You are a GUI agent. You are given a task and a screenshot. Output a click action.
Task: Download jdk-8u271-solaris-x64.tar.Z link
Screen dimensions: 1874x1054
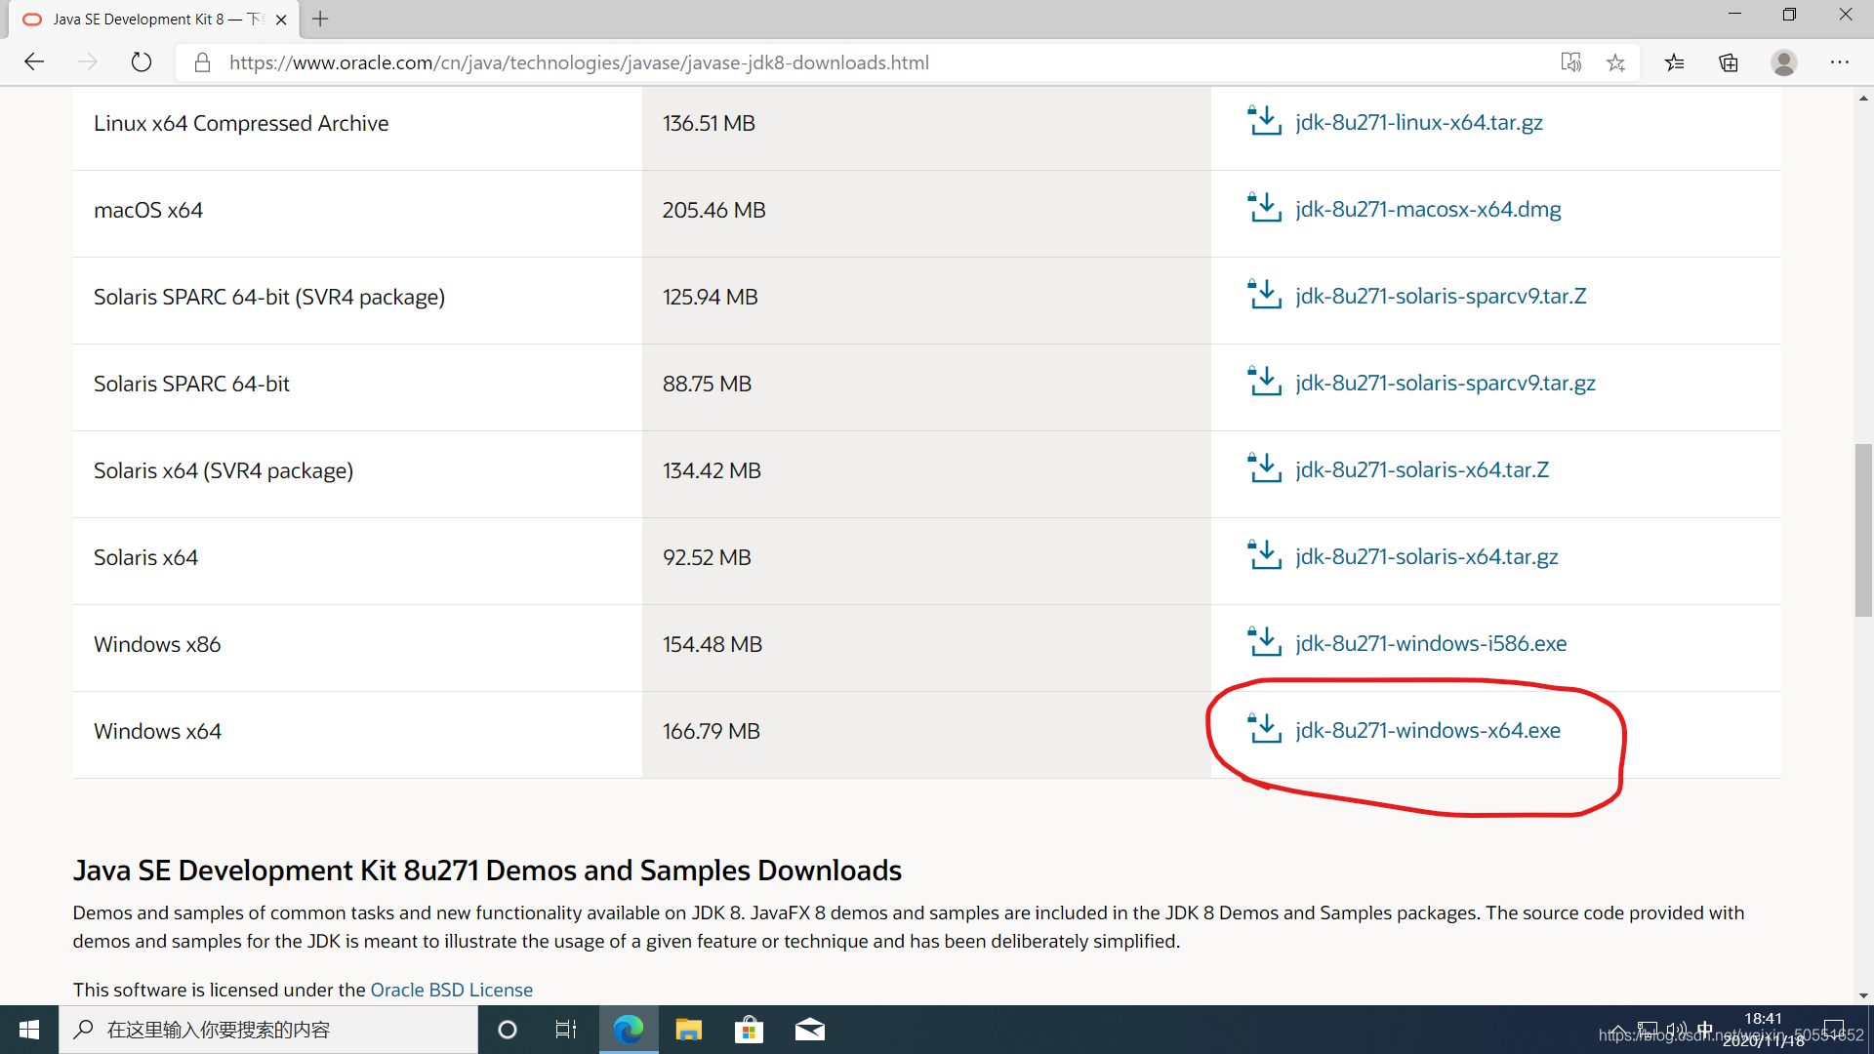pyautogui.click(x=1422, y=469)
